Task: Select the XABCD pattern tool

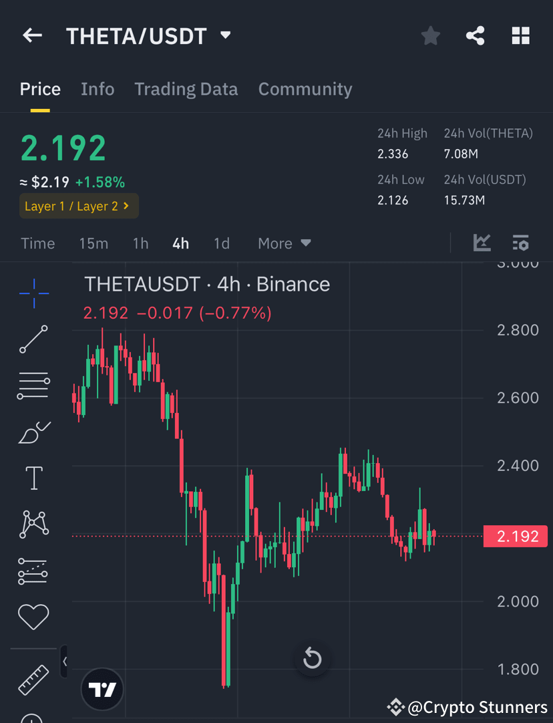Action: point(33,523)
